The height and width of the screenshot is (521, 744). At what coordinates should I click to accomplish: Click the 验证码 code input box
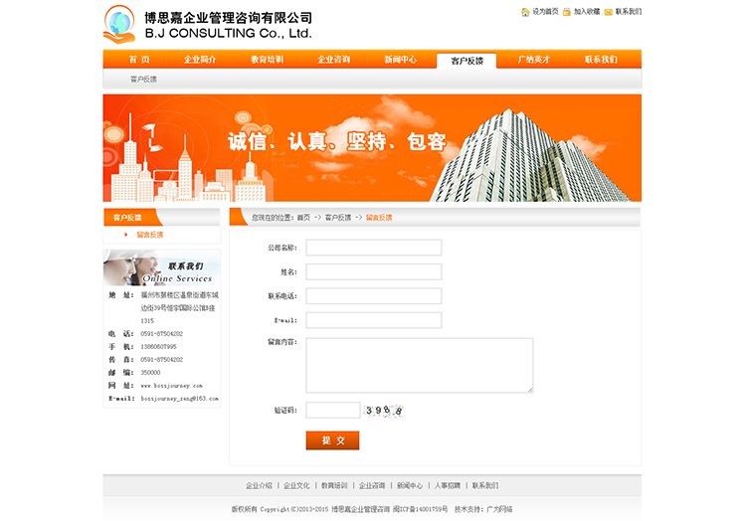pos(332,410)
